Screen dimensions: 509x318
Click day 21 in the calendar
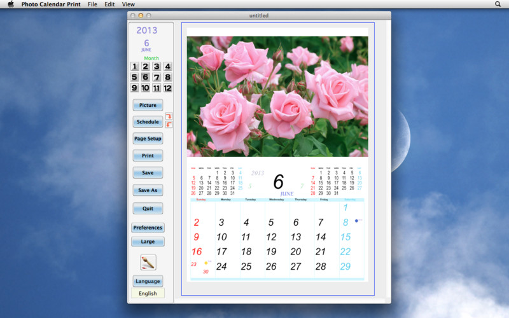tap(321, 251)
